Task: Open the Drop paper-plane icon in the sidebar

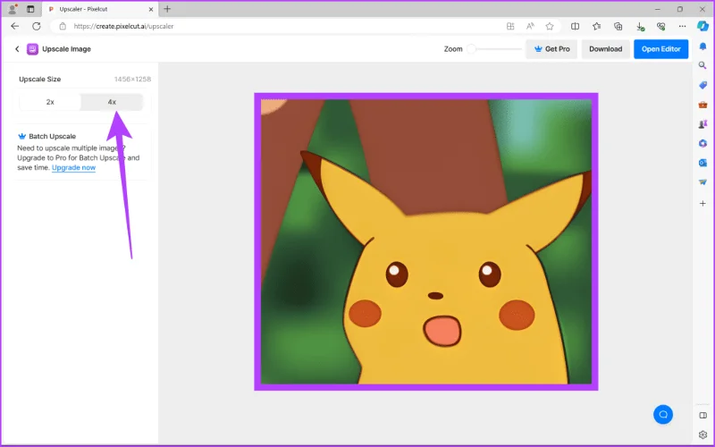Action: [x=702, y=182]
